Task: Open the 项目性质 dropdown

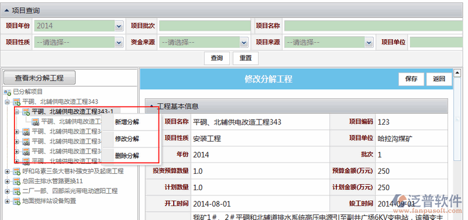Action: tap(119, 42)
